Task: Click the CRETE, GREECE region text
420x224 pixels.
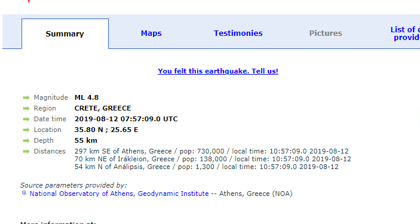Action: (x=103, y=108)
